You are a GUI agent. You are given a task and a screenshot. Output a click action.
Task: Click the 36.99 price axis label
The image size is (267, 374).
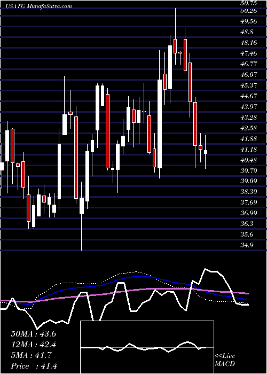point(248,213)
